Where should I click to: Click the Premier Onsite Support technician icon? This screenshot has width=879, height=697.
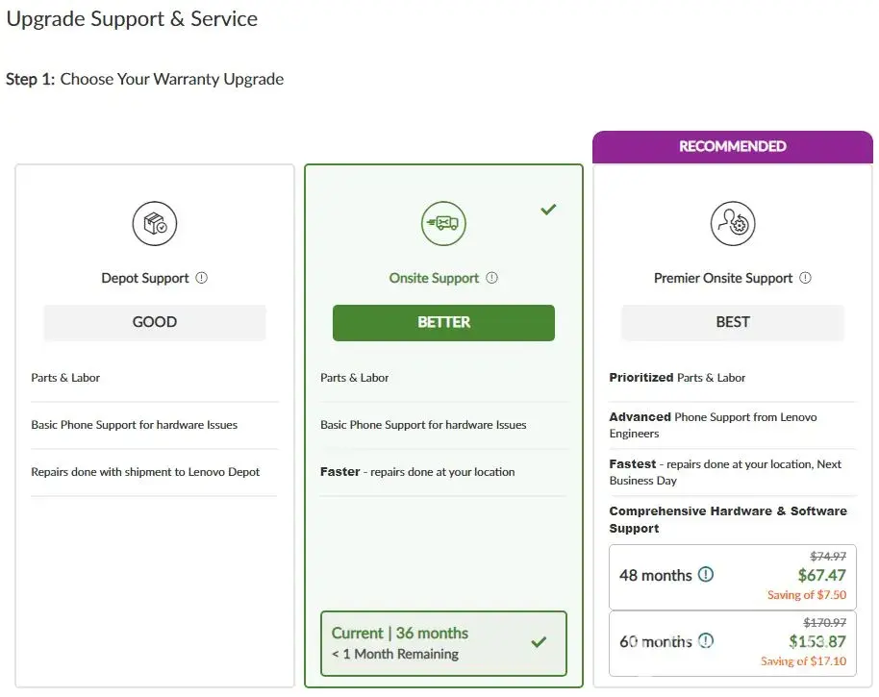coord(733,224)
